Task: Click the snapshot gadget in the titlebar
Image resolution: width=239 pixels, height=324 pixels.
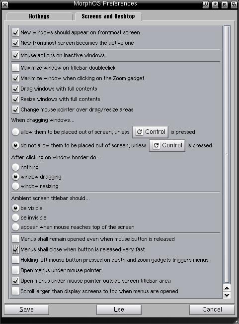Action: 206,4
